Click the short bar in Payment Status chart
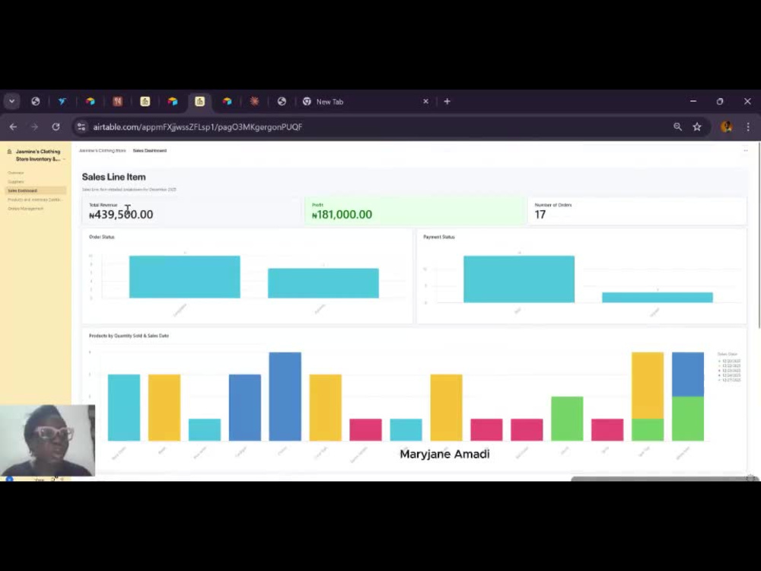Screen dimensions: 761x571 658,297
